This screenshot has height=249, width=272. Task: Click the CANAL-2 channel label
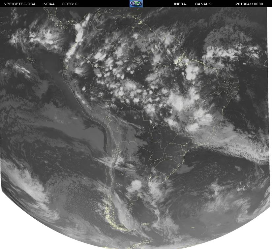[203, 4]
